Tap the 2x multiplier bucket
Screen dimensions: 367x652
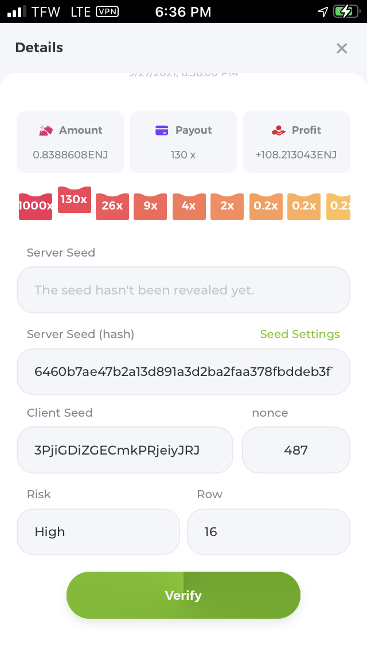click(227, 206)
